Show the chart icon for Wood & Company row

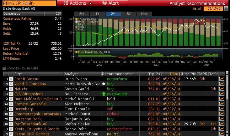[x=222, y=84]
